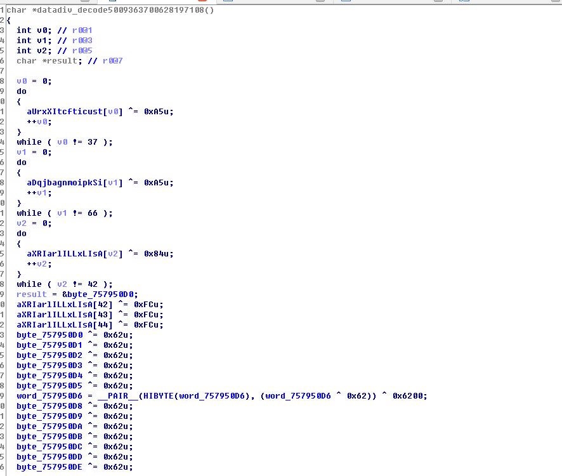Click the byte_757950DB identifier

click(49, 437)
